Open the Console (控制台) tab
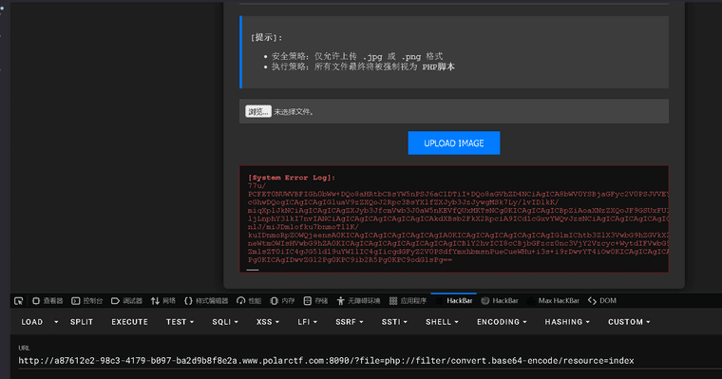This screenshot has width=722, height=379. [x=87, y=301]
